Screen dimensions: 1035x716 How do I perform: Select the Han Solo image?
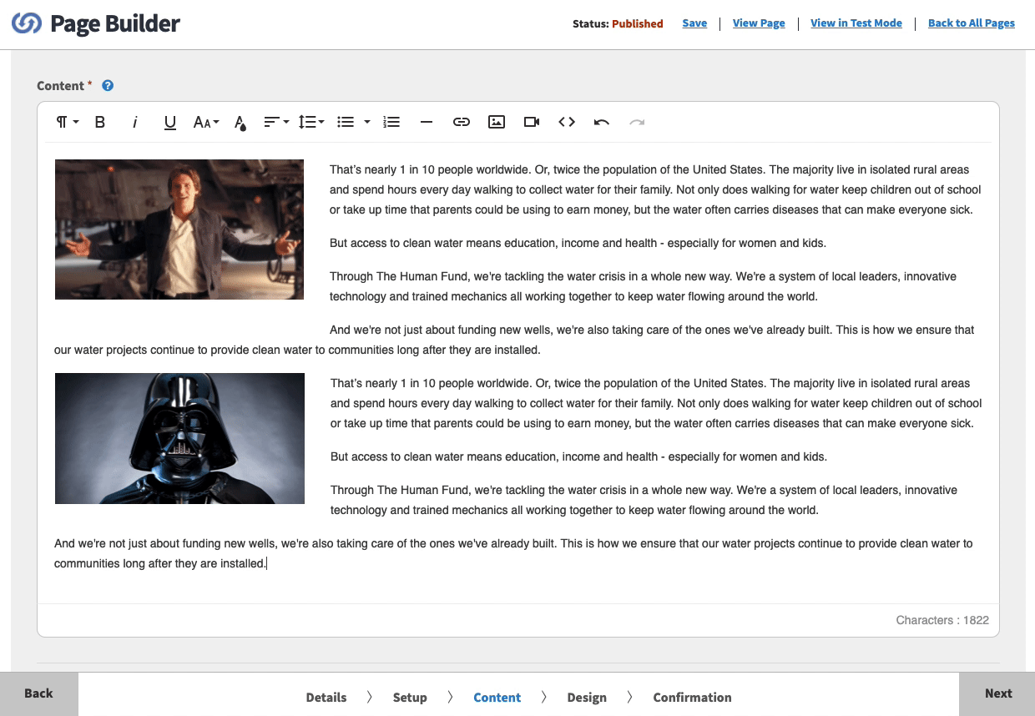179,229
